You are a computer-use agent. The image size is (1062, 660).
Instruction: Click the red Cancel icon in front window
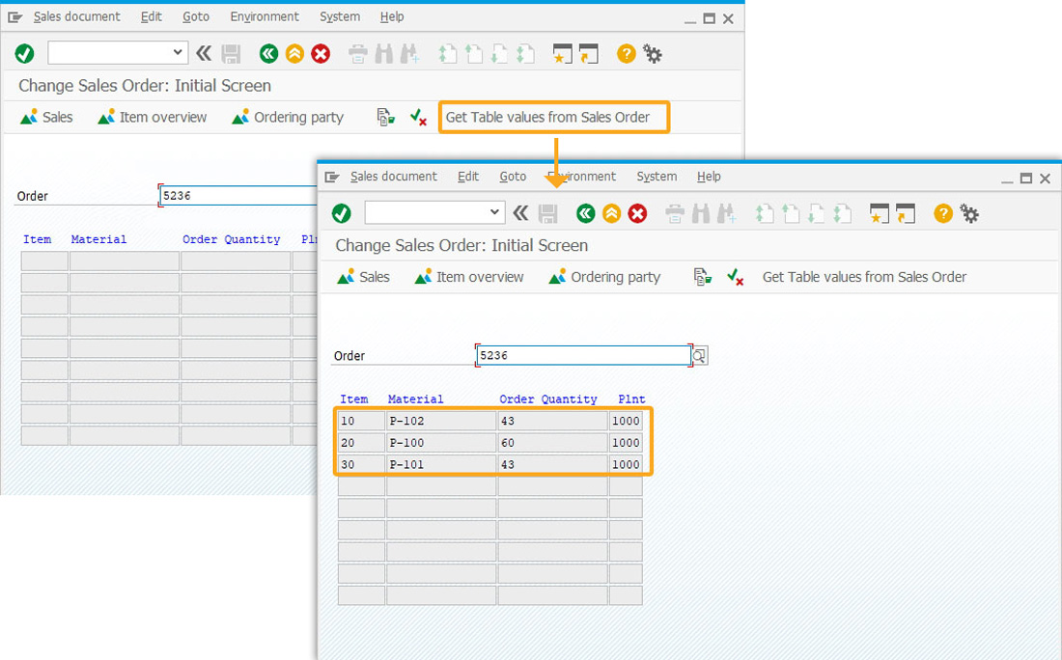pyautogui.click(x=637, y=214)
